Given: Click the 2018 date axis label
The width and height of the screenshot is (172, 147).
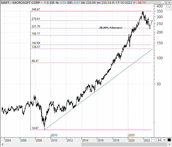Looking at the screenshot, I should point(116,140).
